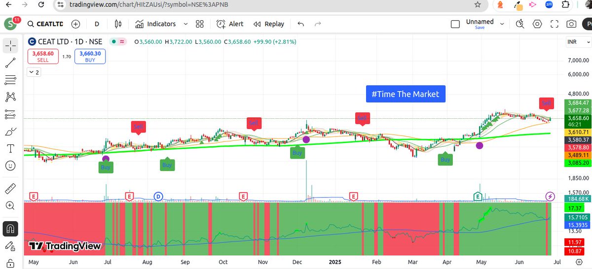
Task: Open the indicator templates grid
Action: (x=200, y=24)
